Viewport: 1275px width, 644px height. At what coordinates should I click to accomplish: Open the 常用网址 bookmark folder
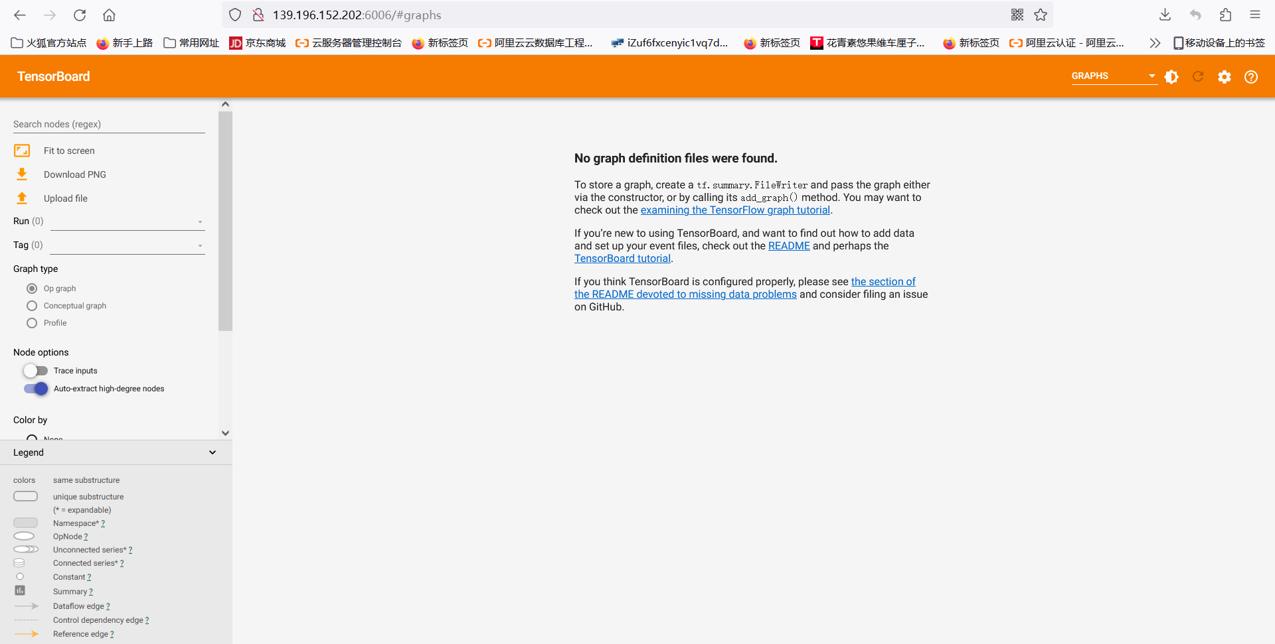coord(191,43)
